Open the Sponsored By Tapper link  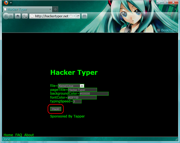[67, 116]
